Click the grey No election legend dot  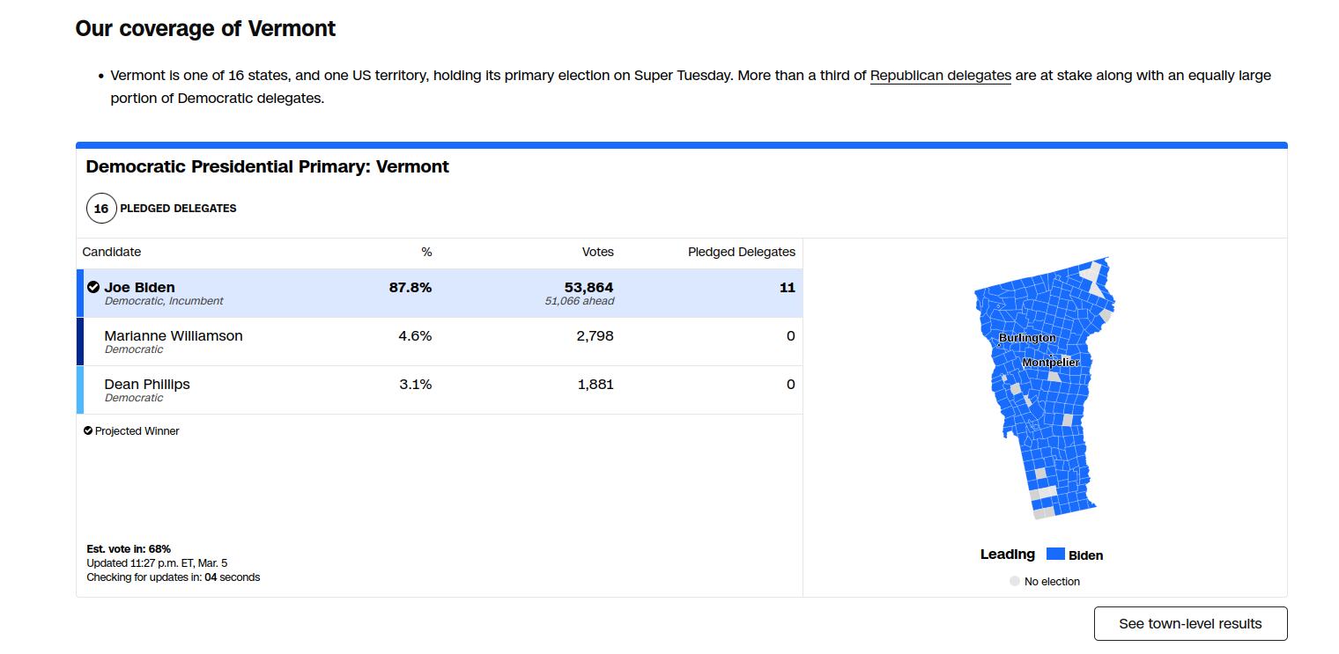click(x=1015, y=581)
